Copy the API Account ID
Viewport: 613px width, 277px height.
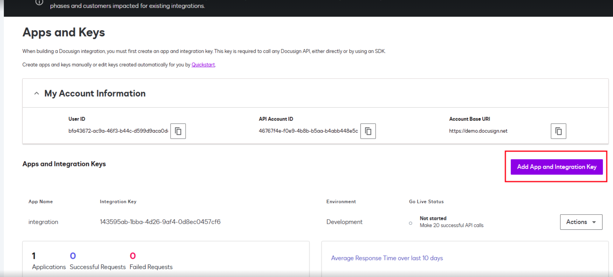coord(368,131)
